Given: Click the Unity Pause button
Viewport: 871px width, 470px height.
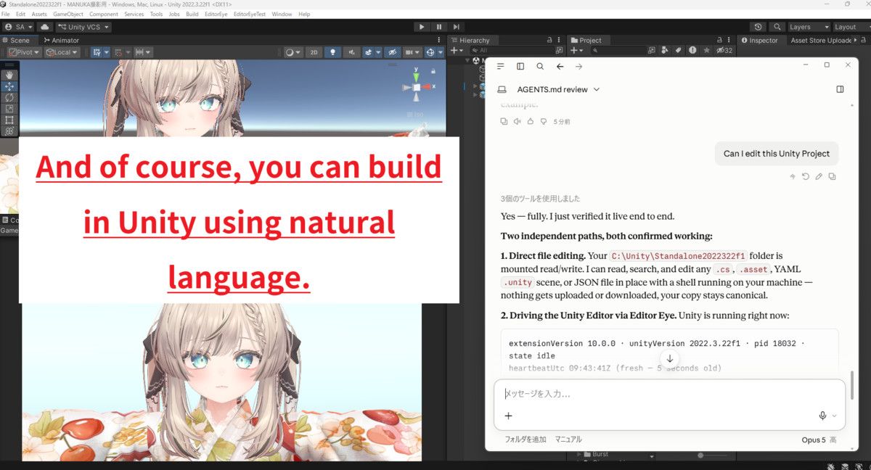Looking at the screenshot, I should click(439, 27).
